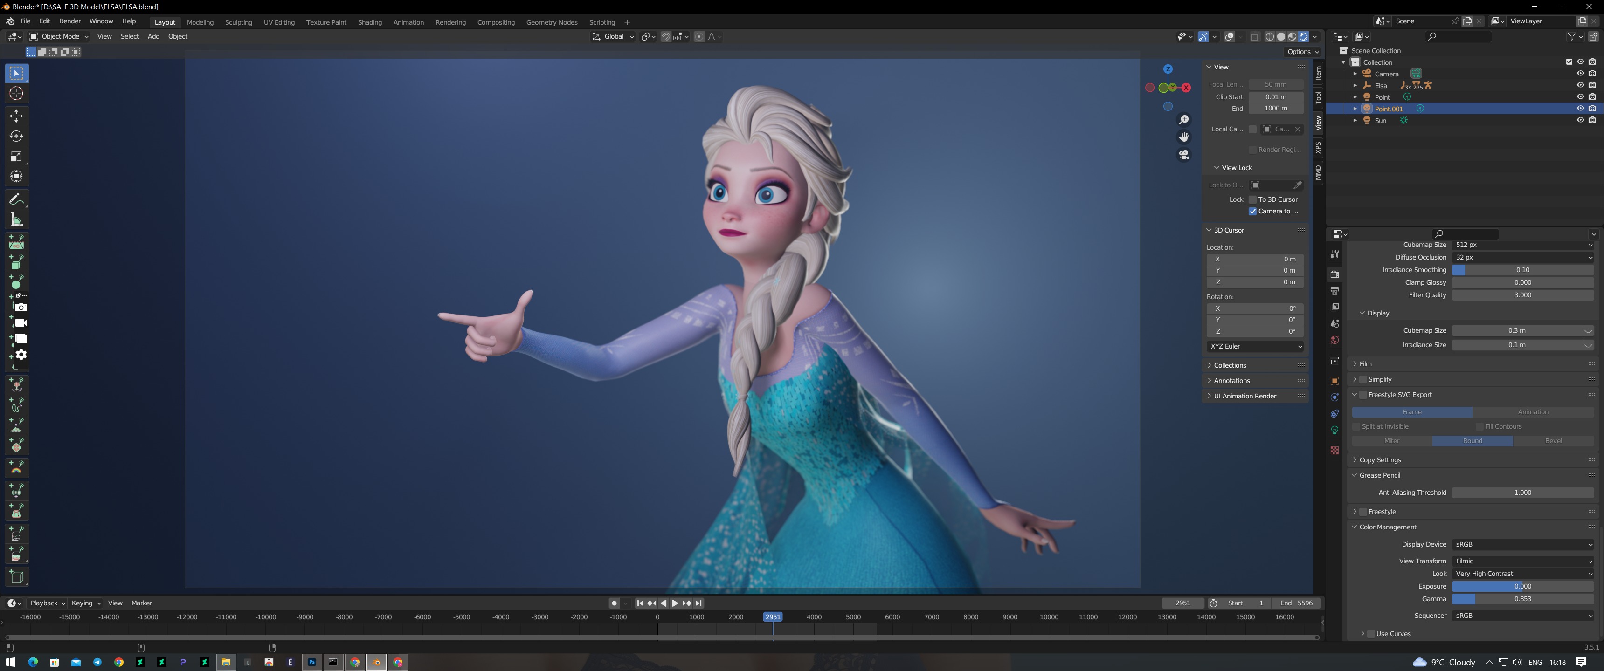Open the Render menu

[x=70, y=21]
